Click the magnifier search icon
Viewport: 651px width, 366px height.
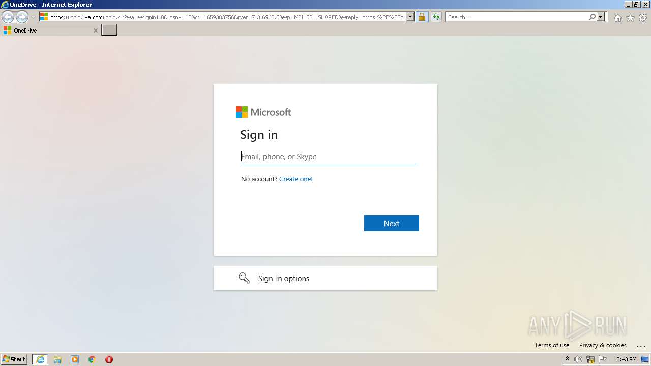(592, 17)
